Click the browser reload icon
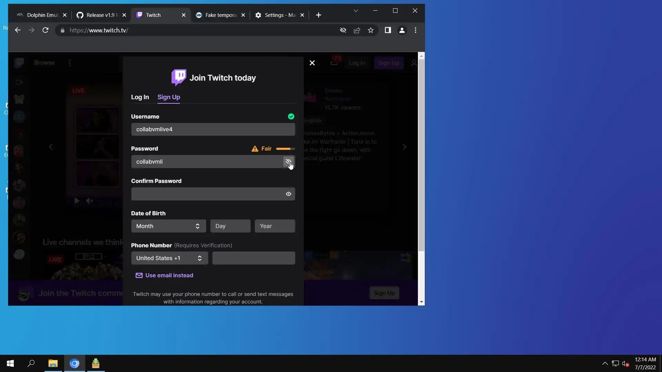This screenshot has height=372, width=662. (x=45, y=30)
